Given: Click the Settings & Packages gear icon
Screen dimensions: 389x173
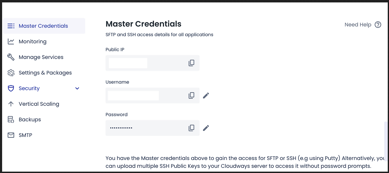Looking at the screenshot, I should point(11,73).
